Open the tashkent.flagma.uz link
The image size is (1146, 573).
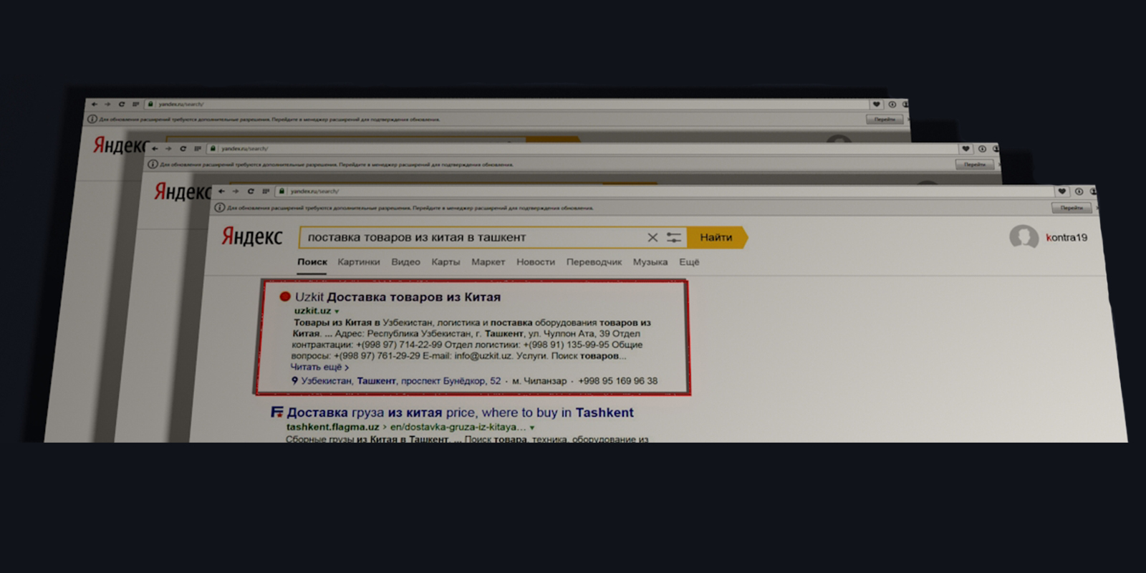point(332,427)
